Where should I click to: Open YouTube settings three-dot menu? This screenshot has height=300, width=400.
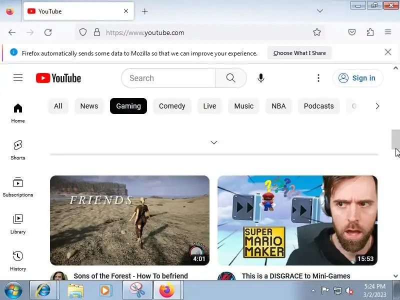pyautogui.click(x=318, y=78)
